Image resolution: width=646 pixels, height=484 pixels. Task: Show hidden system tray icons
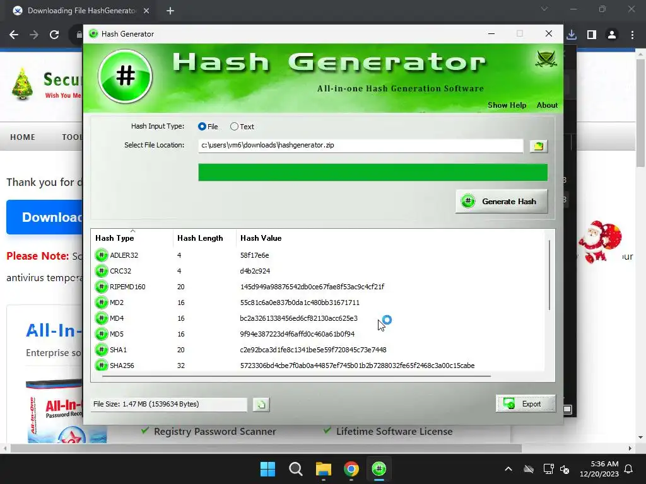(508, 469)
